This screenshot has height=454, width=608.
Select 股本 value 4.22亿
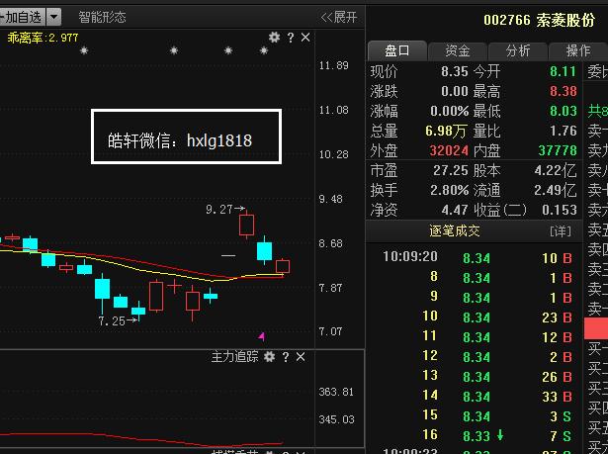pyautogui.click(x=556, y=171)
